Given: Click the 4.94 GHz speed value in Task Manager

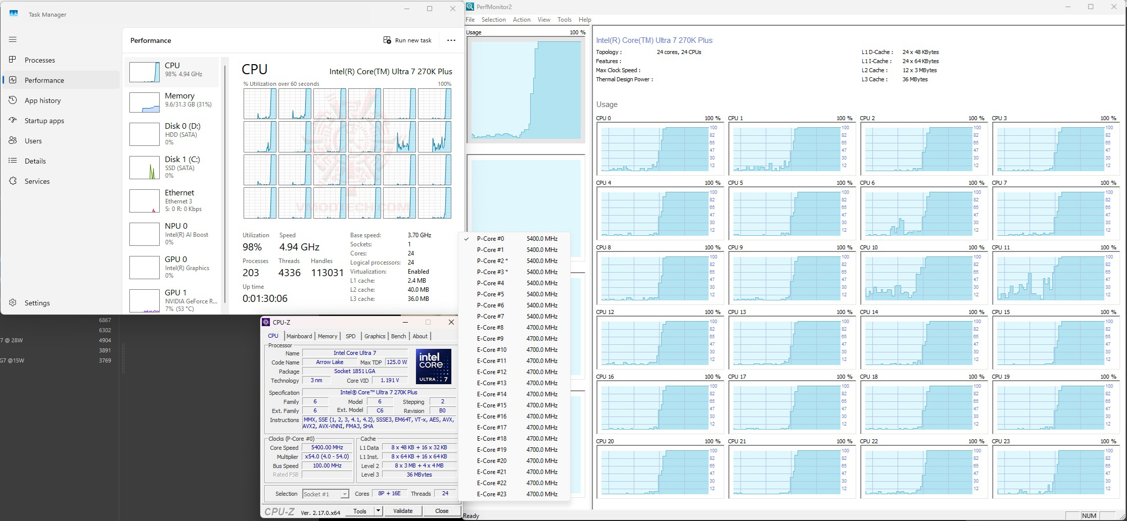Looking at the screenshot, I should [x=299, y=247].
